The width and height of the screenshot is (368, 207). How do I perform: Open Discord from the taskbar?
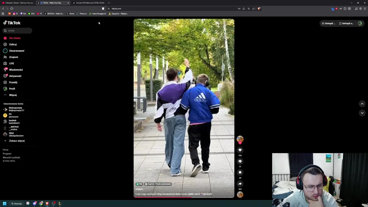35,204
